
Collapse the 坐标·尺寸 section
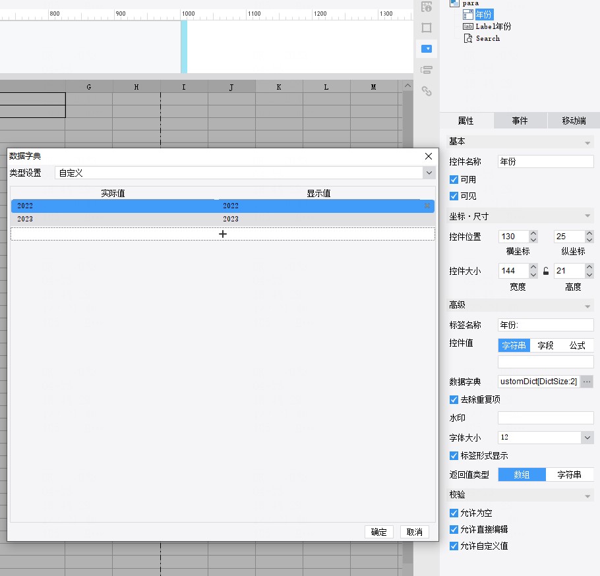[x=587, y=216]
